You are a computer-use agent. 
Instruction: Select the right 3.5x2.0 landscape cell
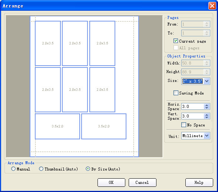tap(104, 126)
